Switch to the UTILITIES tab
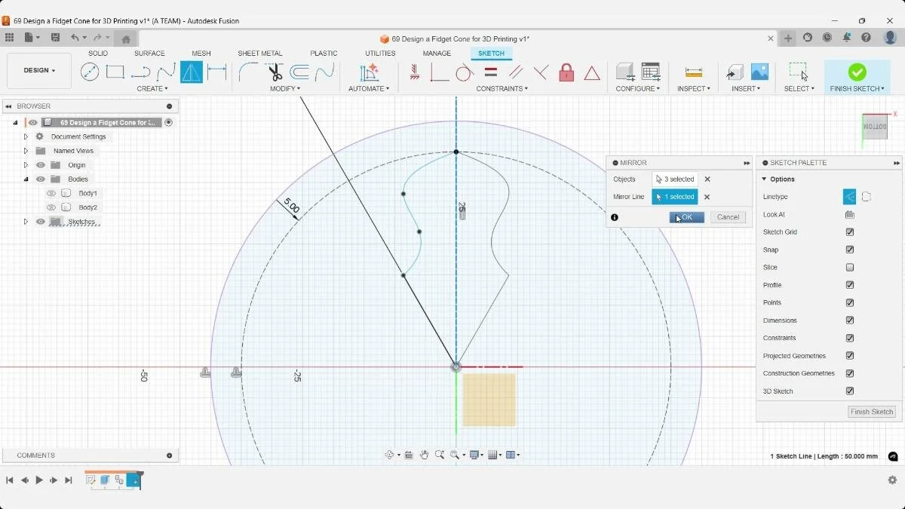905x509 pixels. pos(380,54)
